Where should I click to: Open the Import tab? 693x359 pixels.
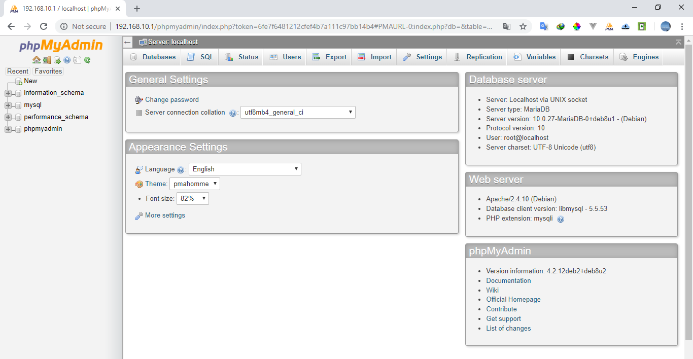[374, 57]
